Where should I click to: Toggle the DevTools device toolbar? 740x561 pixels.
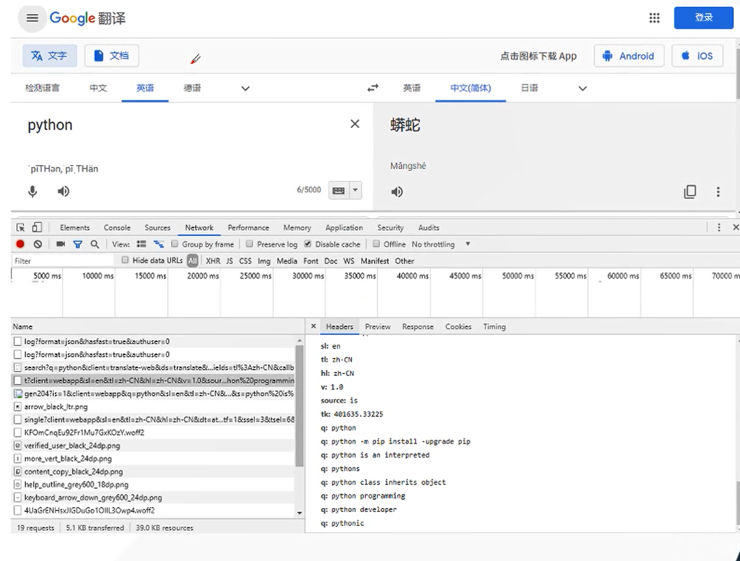click(37, 227)
